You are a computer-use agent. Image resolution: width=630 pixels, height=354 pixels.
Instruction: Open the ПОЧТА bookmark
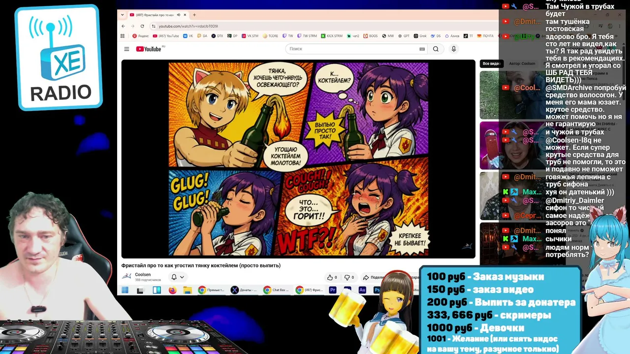[485, 36]
